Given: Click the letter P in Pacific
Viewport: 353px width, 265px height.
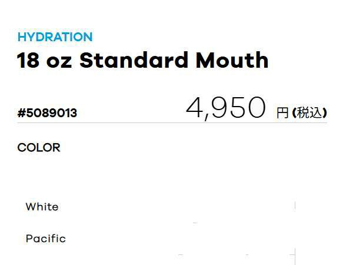Looking at the screenshot, I should [x=29, y=238].
